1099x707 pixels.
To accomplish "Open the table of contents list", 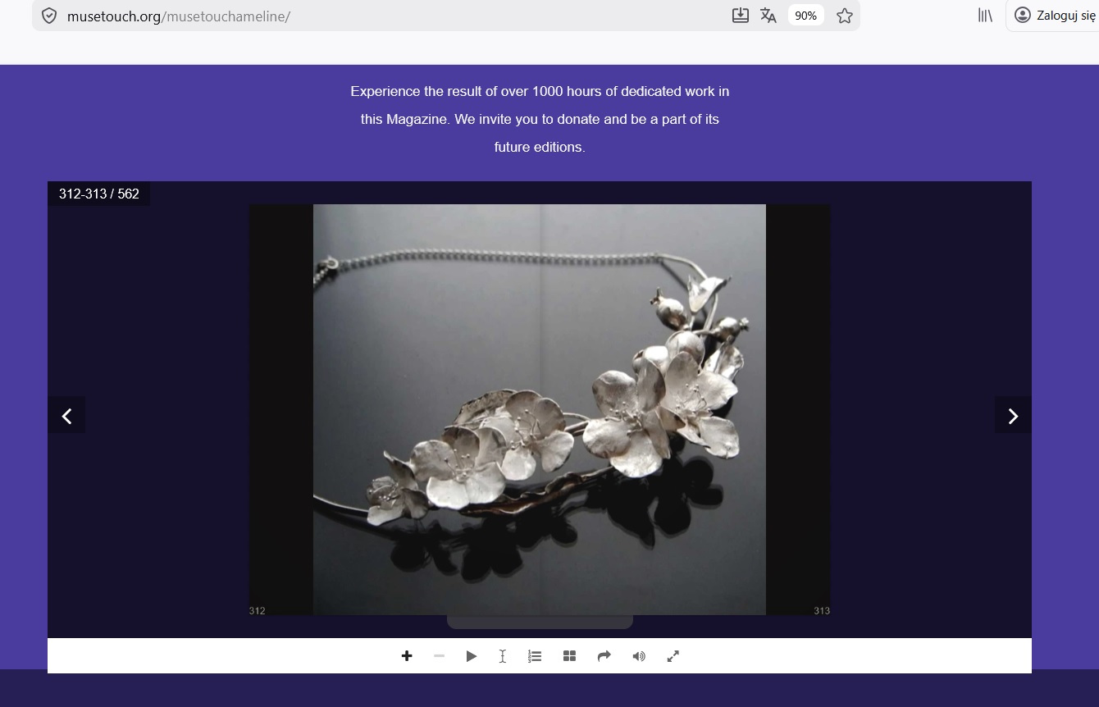I will 535,656.
